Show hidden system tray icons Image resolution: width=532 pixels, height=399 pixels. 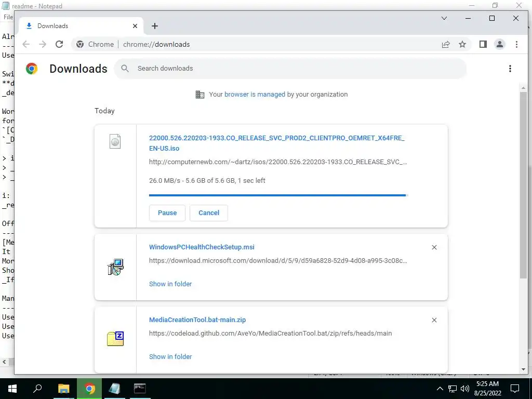440,389
